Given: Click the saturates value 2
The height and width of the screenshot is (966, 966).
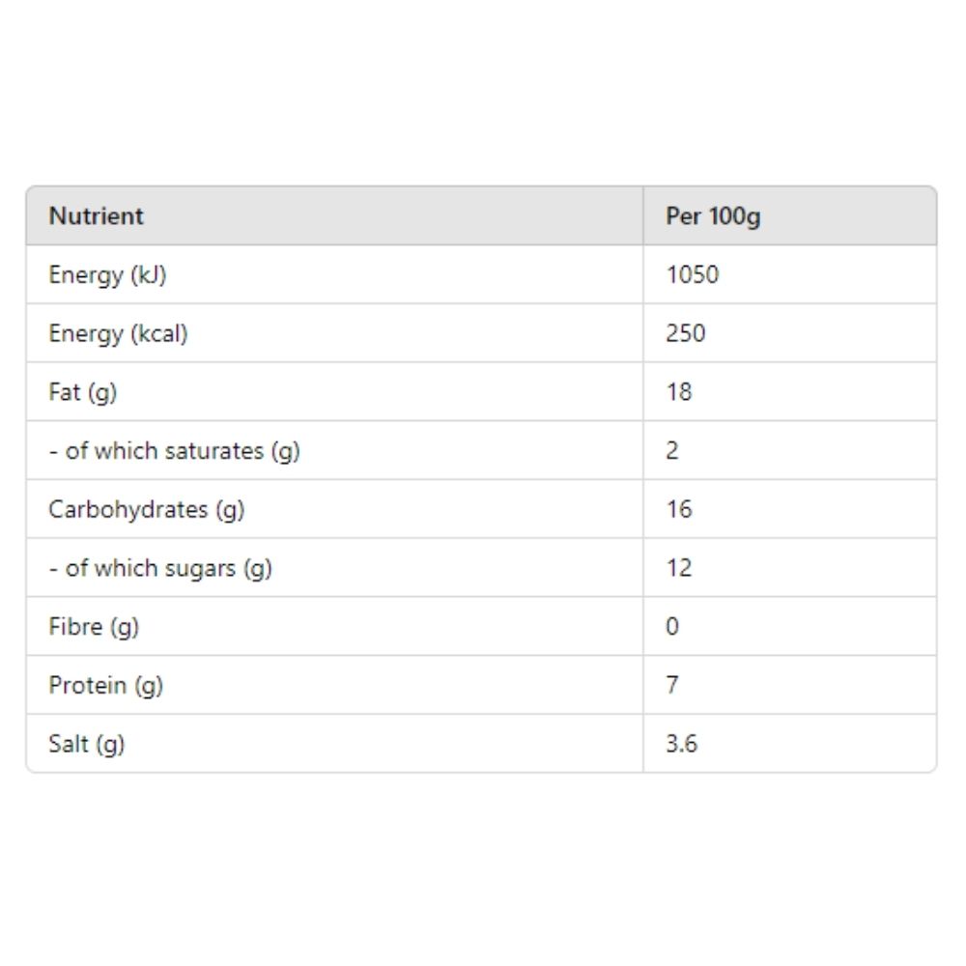Looking at the screenshot, I should [x=672, y=450].
